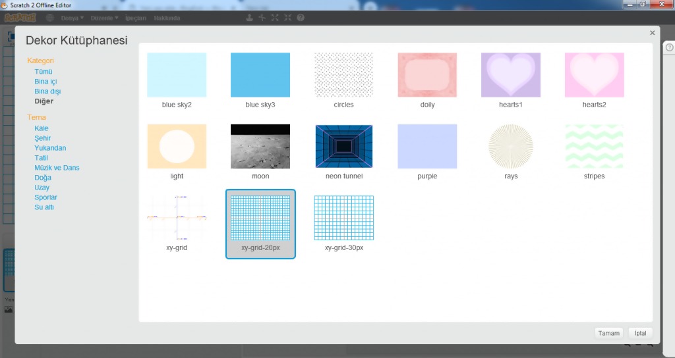Select the light backdrop
The height and width of the screenshot is (358, 675).
[x=177, y=147]
